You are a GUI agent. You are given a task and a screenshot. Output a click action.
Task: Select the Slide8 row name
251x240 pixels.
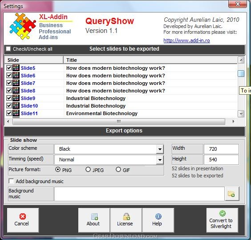28,91
